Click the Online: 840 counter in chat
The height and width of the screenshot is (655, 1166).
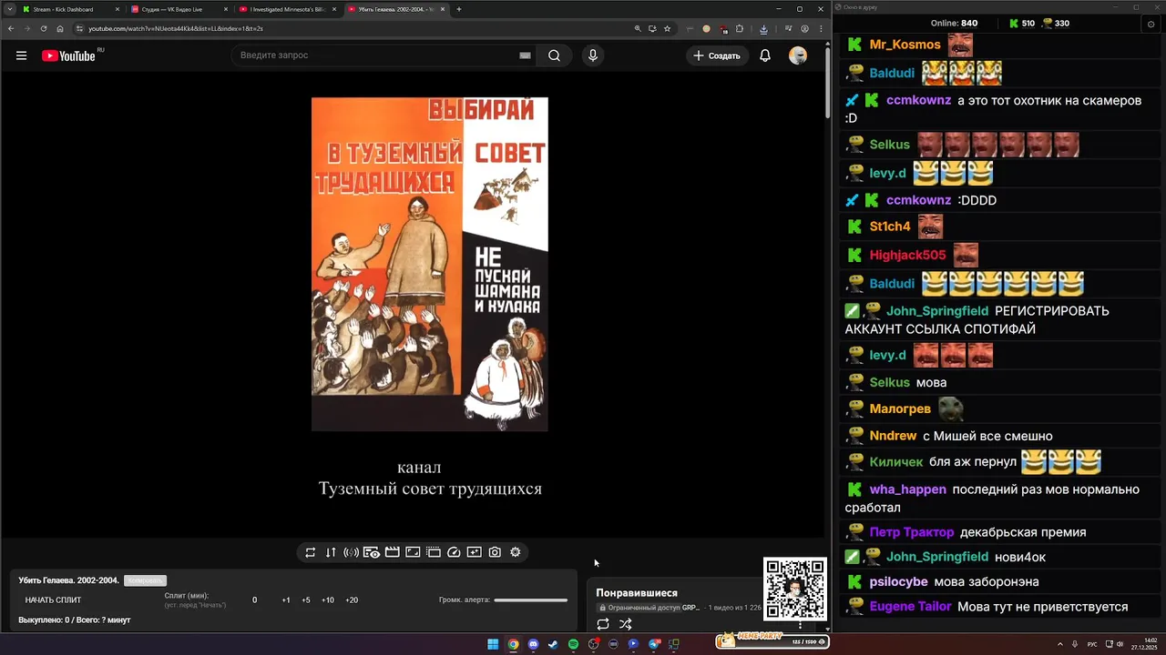954,24
